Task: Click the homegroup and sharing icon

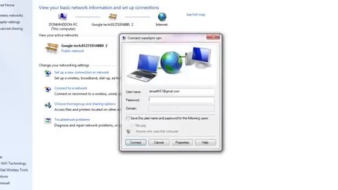Action: (x=48, y=105)
